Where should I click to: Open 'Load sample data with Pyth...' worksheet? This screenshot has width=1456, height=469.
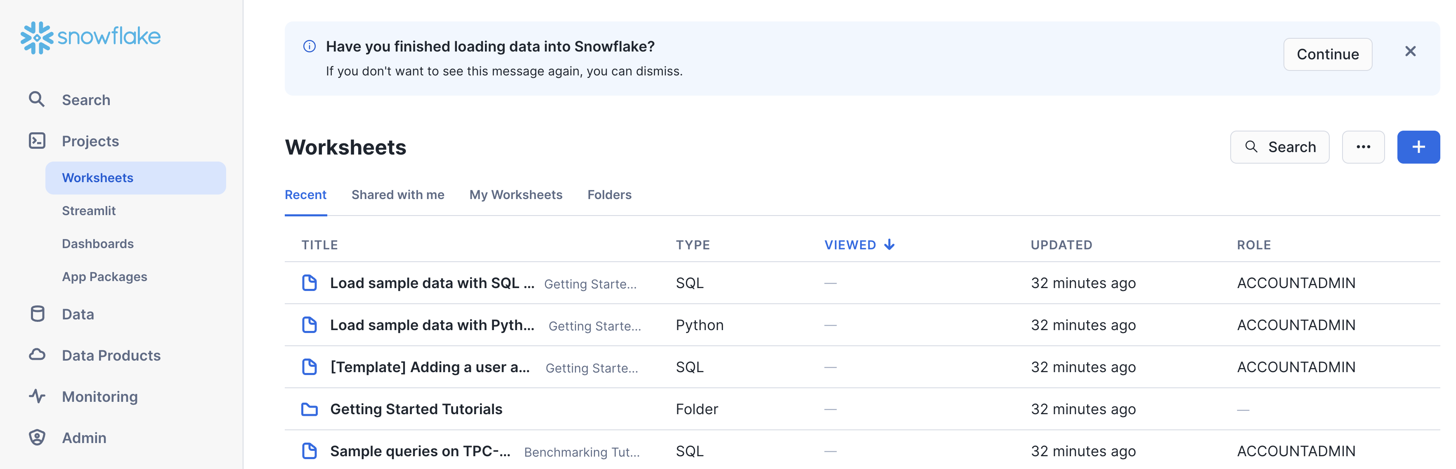[x=433, y=325]
